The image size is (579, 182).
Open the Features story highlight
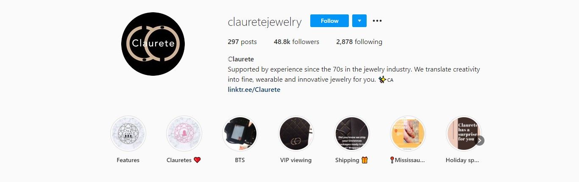tap(128, 134)
